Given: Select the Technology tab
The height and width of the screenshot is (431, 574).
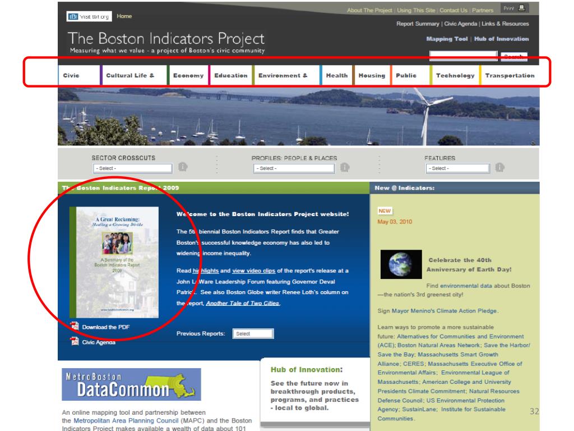Looking at the screenshot, I should (x=455, y=75).
